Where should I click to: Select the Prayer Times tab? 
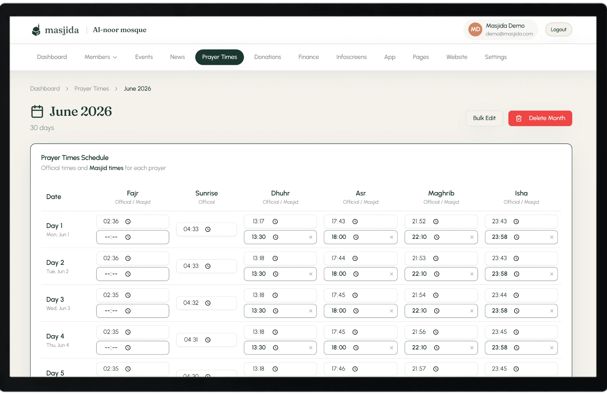[219, 57]
